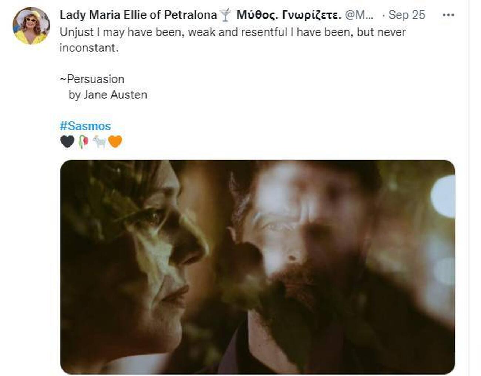Open the attached tweet image
Screen dimensions: 481x376
click(x=258, y=267)
